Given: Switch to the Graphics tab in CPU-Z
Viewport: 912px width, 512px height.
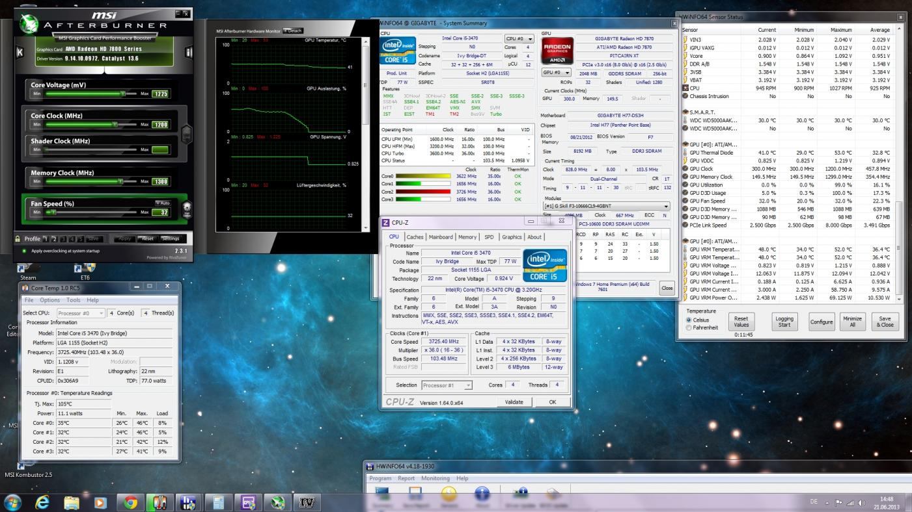Looking at the screenshot, I should pos(512,237).
